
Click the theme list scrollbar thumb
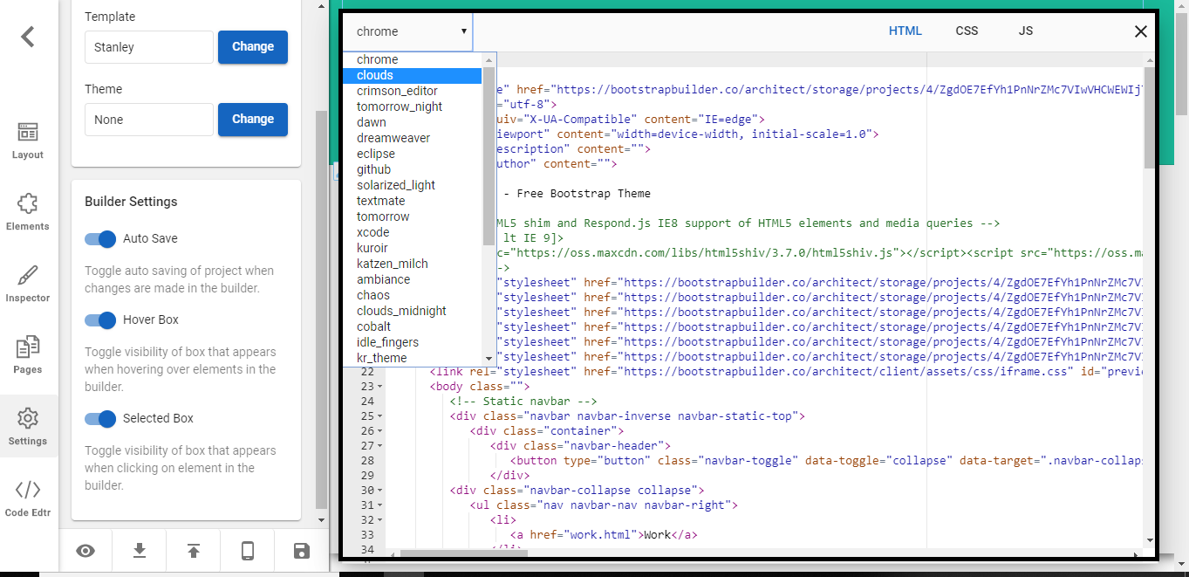489,155
